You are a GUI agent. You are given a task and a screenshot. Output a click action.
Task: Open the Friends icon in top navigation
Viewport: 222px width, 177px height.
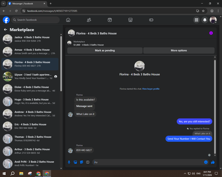pyautogui.click(x=89, y=20)
